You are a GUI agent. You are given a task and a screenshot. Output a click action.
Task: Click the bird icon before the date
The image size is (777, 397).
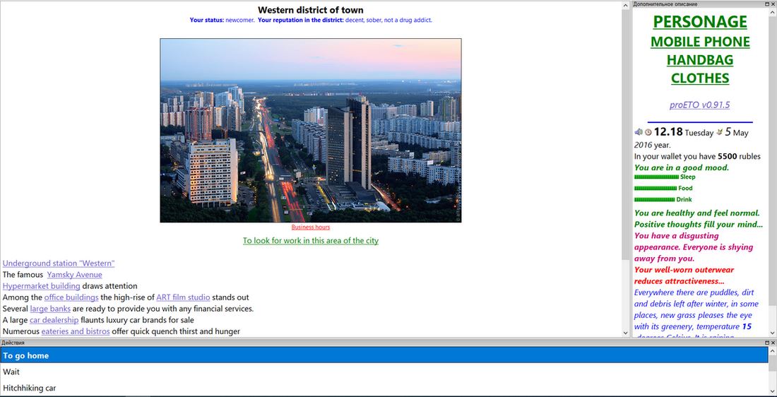pyautogui.click(x=720, y=132)
